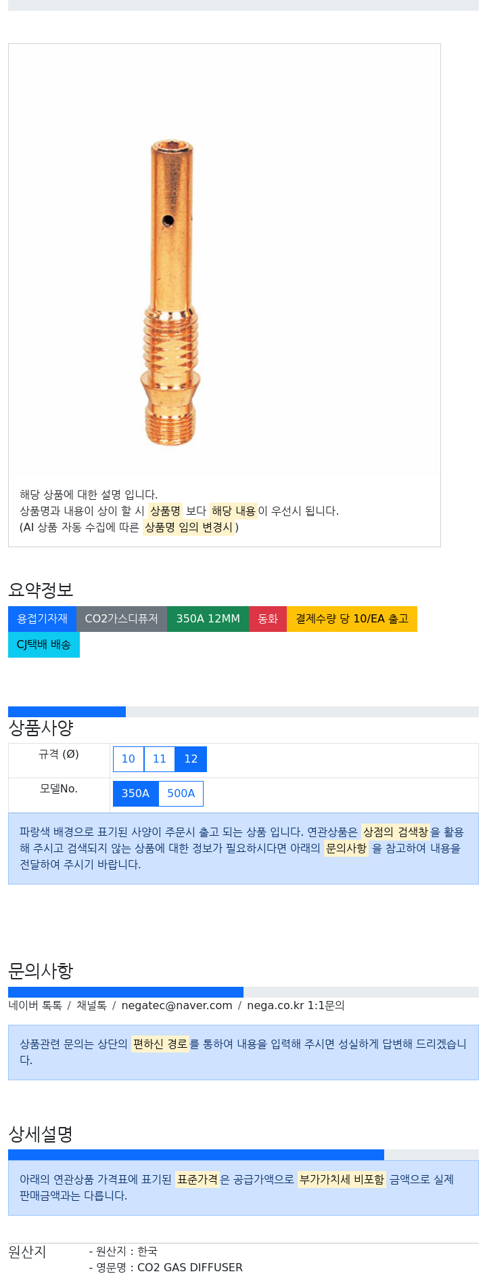Image resolution: width=487 pixels, height=1276 pixels.
Task: Select size option 10
Action: [x=129, y=759]
